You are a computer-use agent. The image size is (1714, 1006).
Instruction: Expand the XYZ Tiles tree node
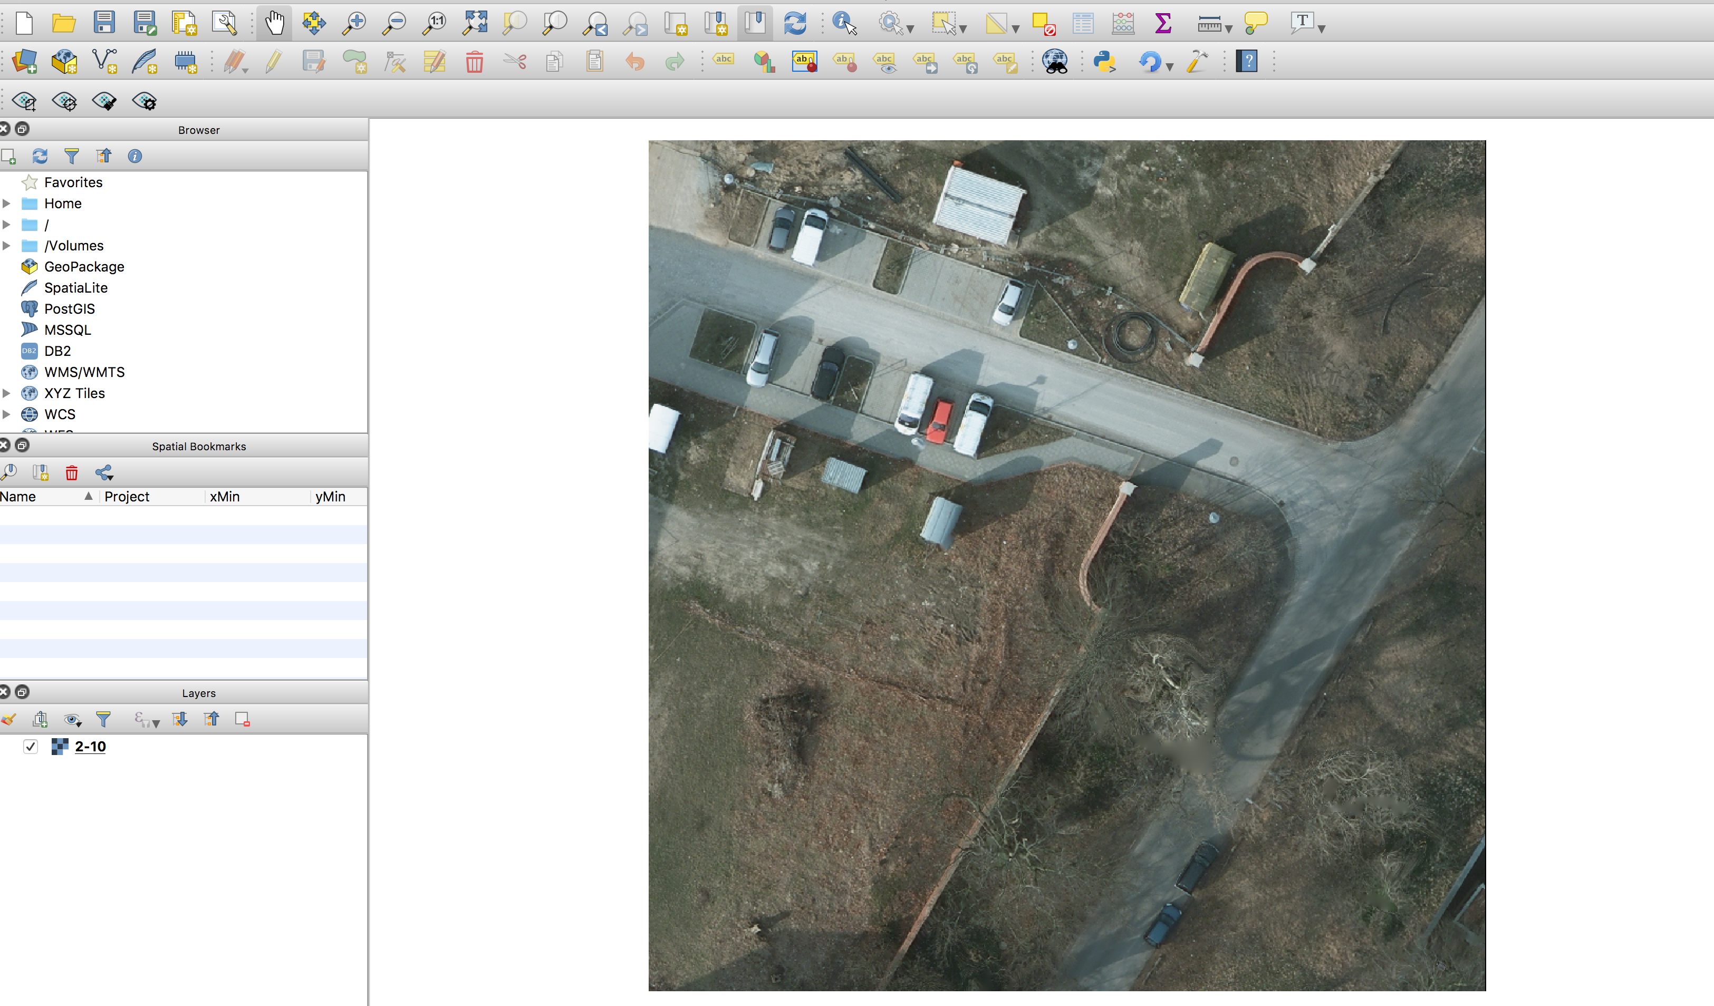pyautogui.click(x=7, y=393)
